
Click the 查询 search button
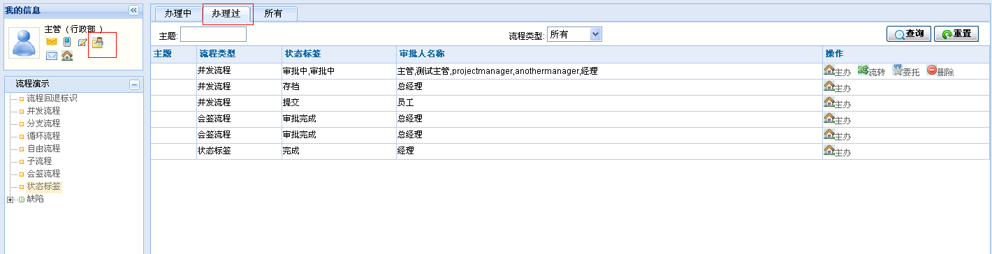(x=908, y=33)
